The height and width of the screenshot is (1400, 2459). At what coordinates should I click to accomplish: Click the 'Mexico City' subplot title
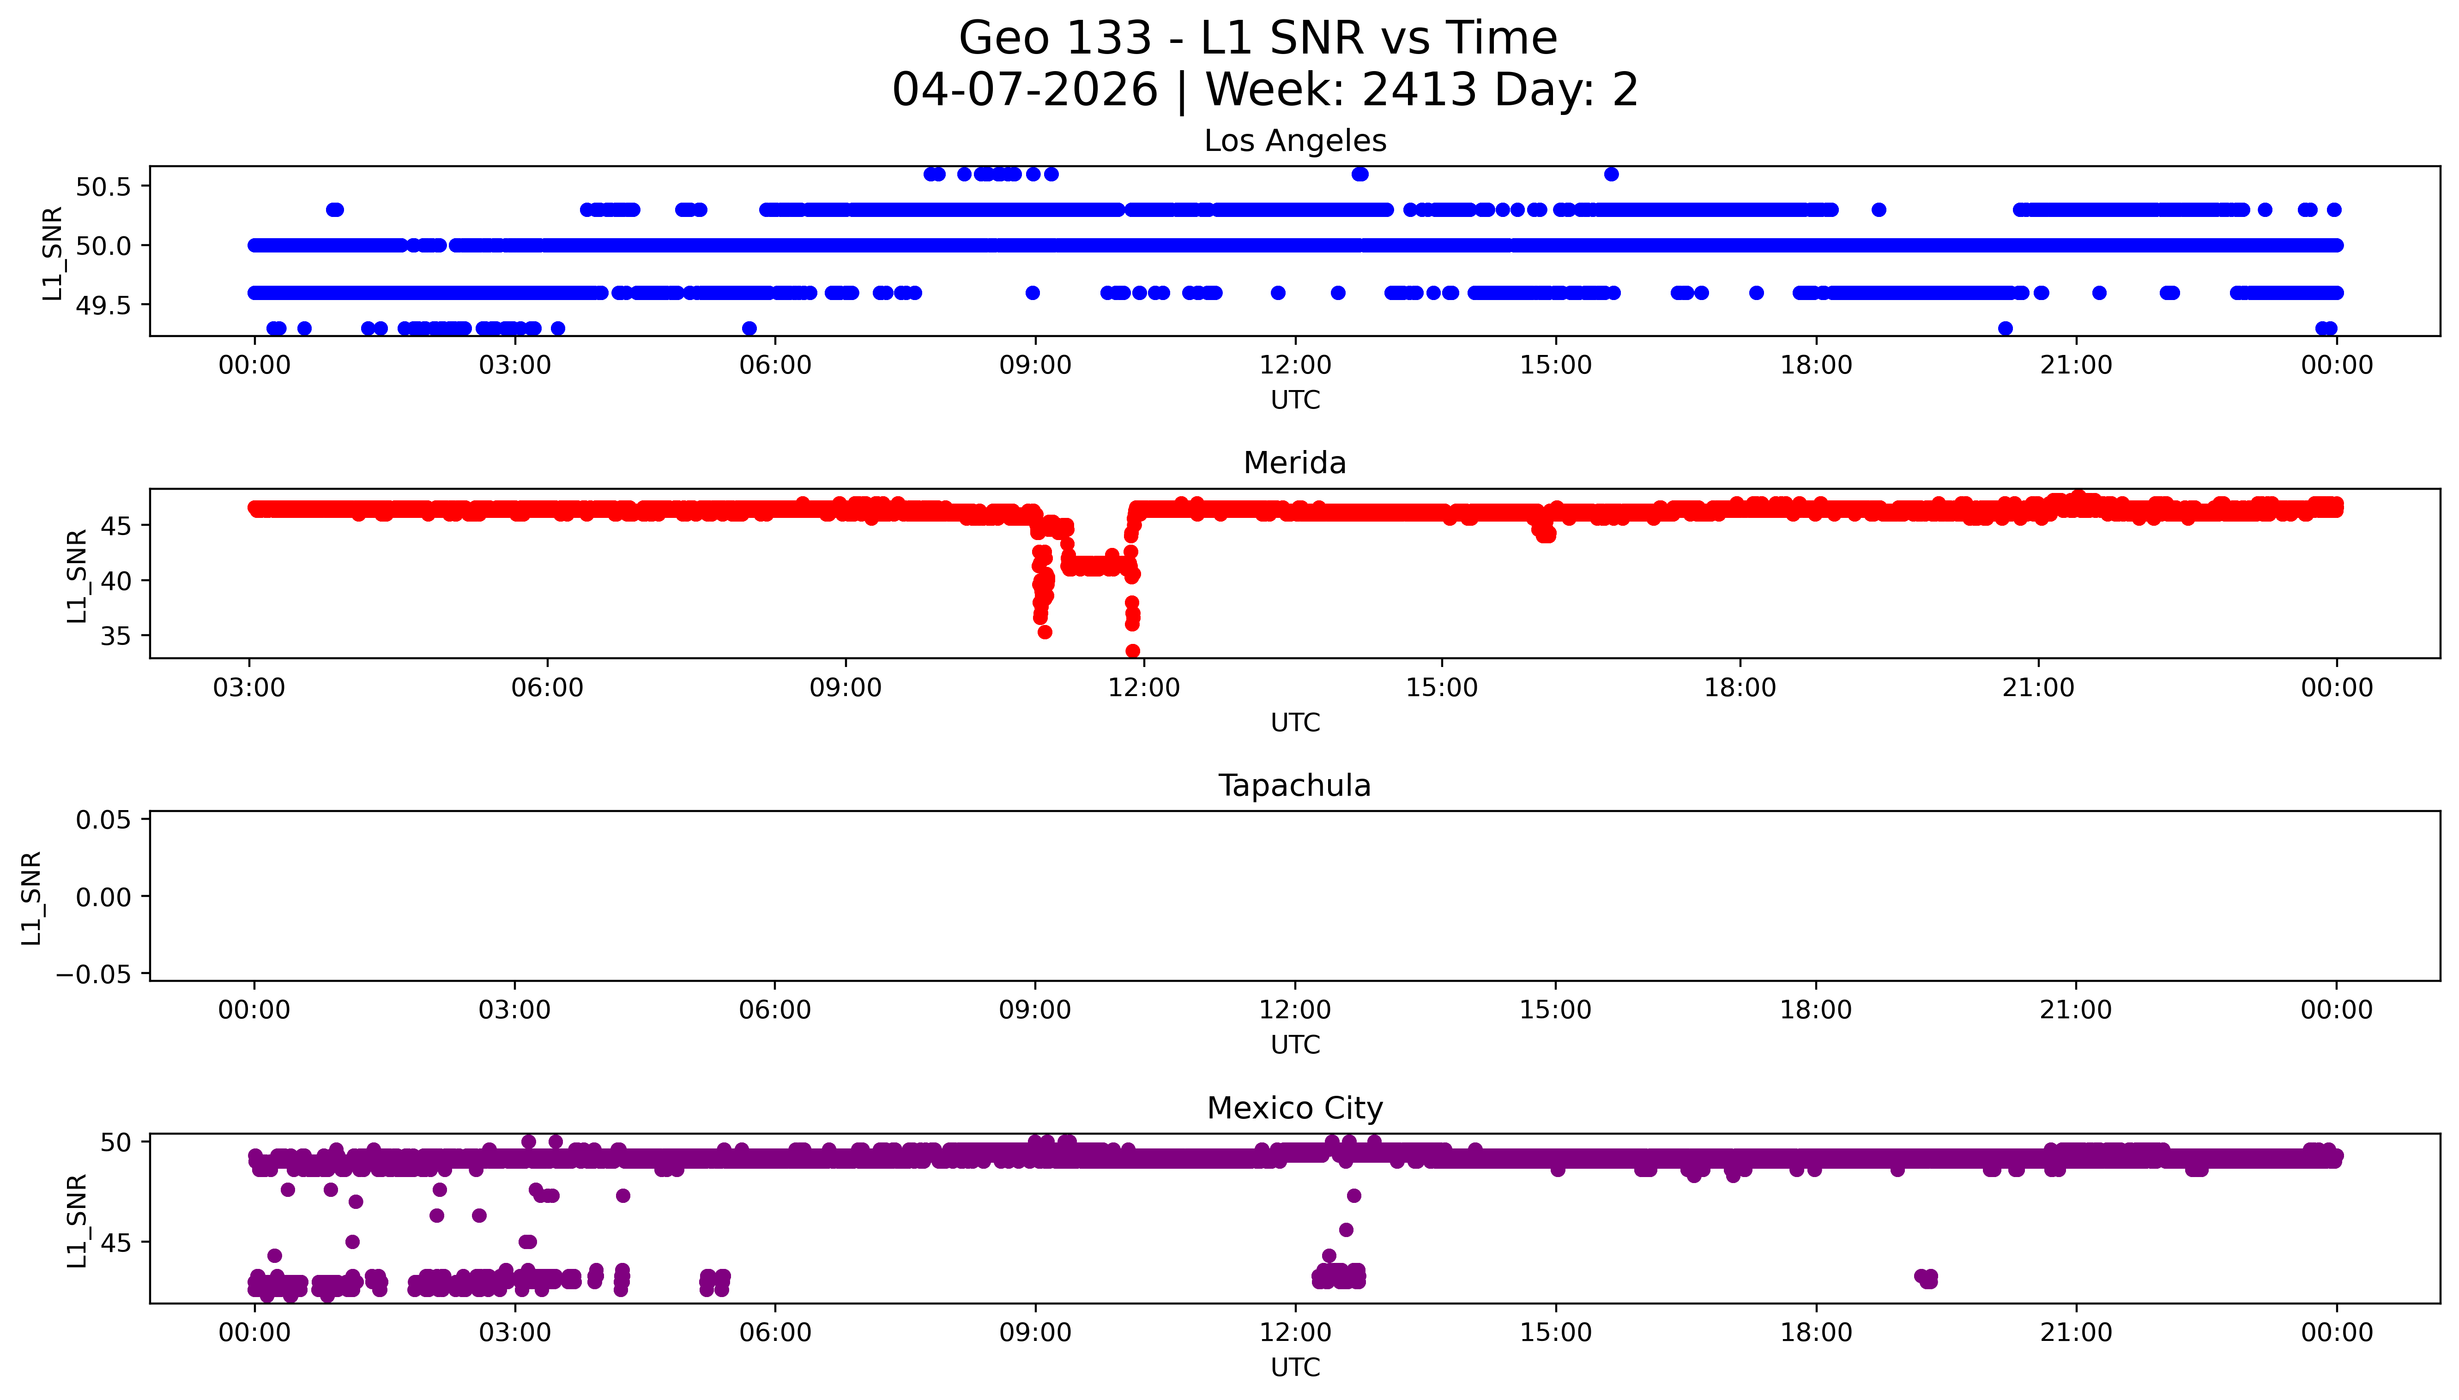pos(1294,1109)
